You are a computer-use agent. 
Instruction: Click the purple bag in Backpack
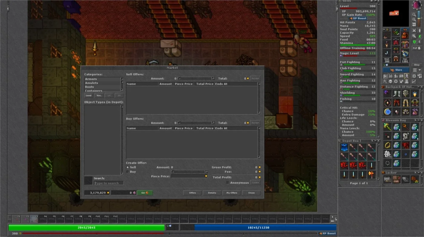pyautogui.click(x=415, y=112)
